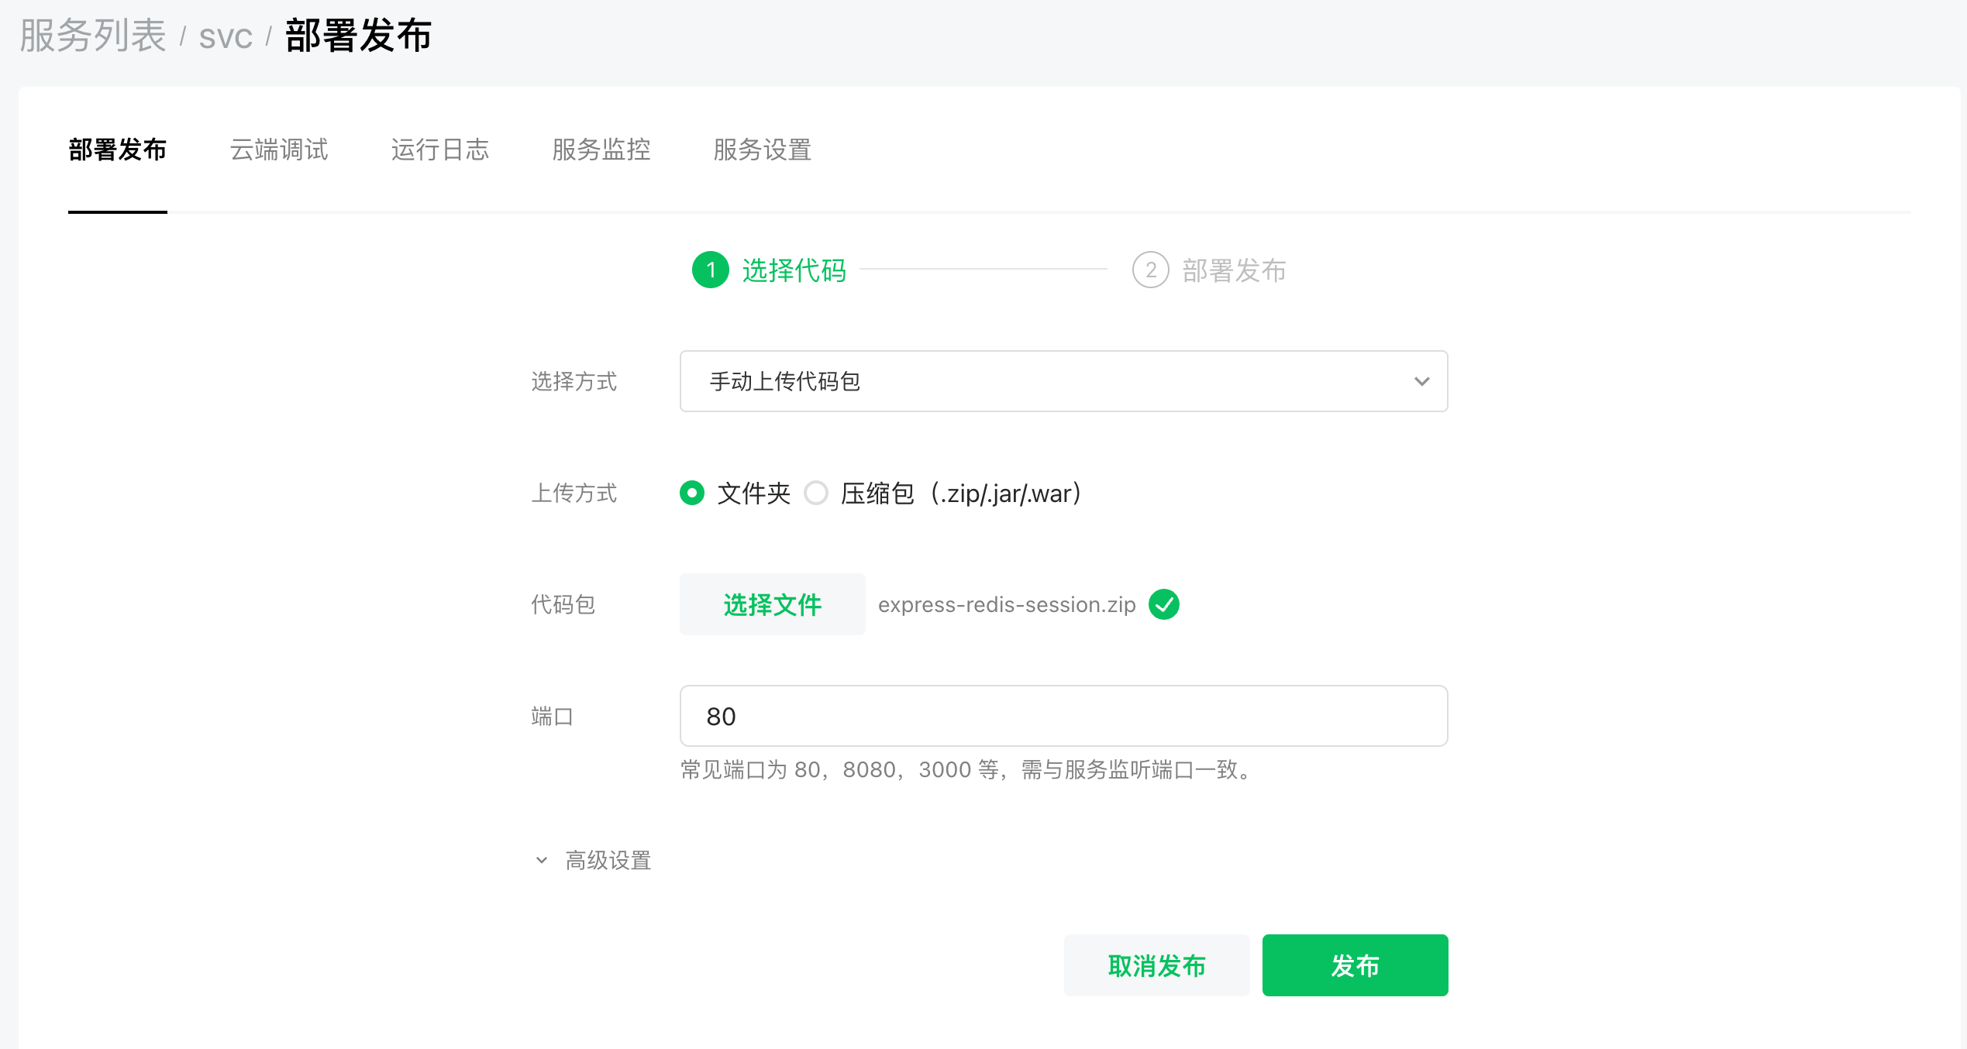Screen dimensions: 1967x1049
Task: Click the 高级设置 chevron icon
Action: click(x=542, y=860)
